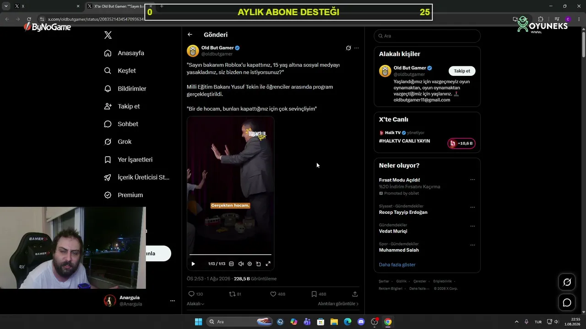Toggle video captions
Image resolution: width=586 pixels, height=329 pixels.
coord(231,264)
